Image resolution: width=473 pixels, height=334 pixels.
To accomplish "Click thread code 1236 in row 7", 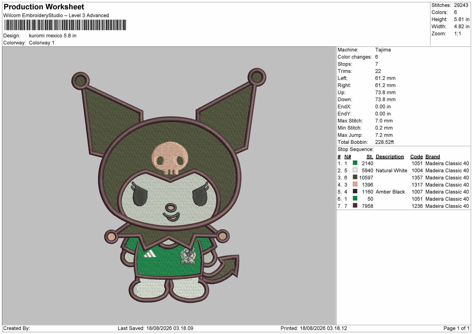I will 417,206.
